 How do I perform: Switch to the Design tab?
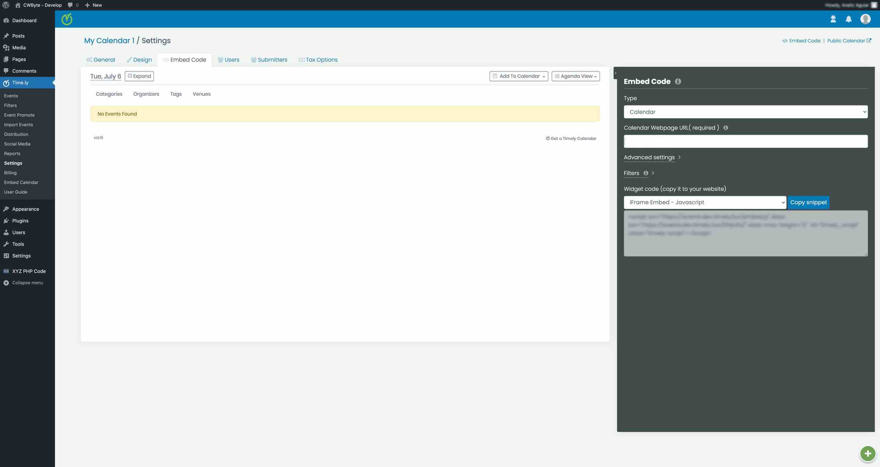pyautogui.click(x=139, y=60)
